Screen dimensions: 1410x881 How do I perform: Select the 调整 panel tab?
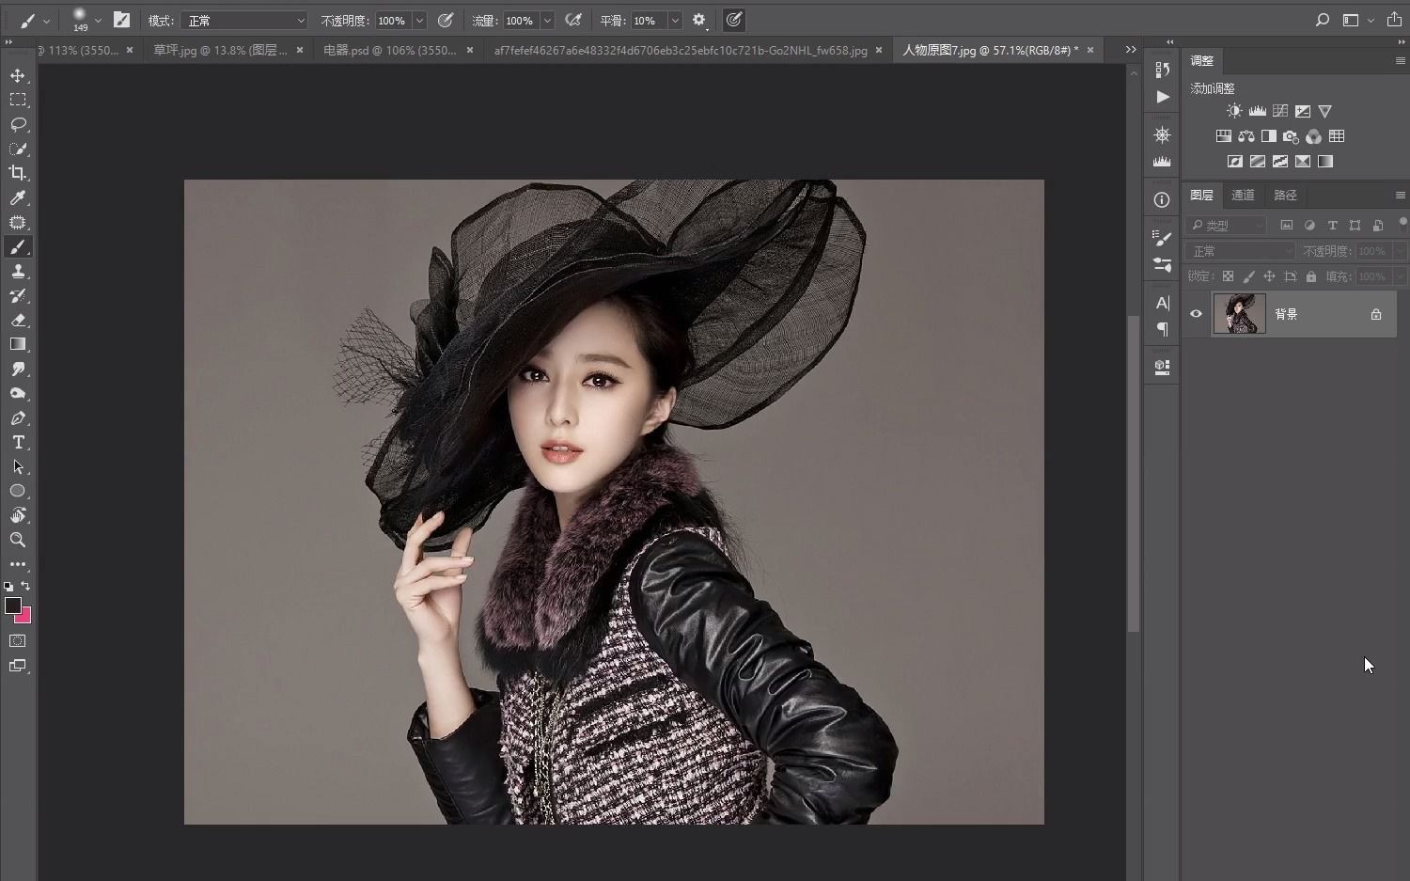[x=1201, y=60]
